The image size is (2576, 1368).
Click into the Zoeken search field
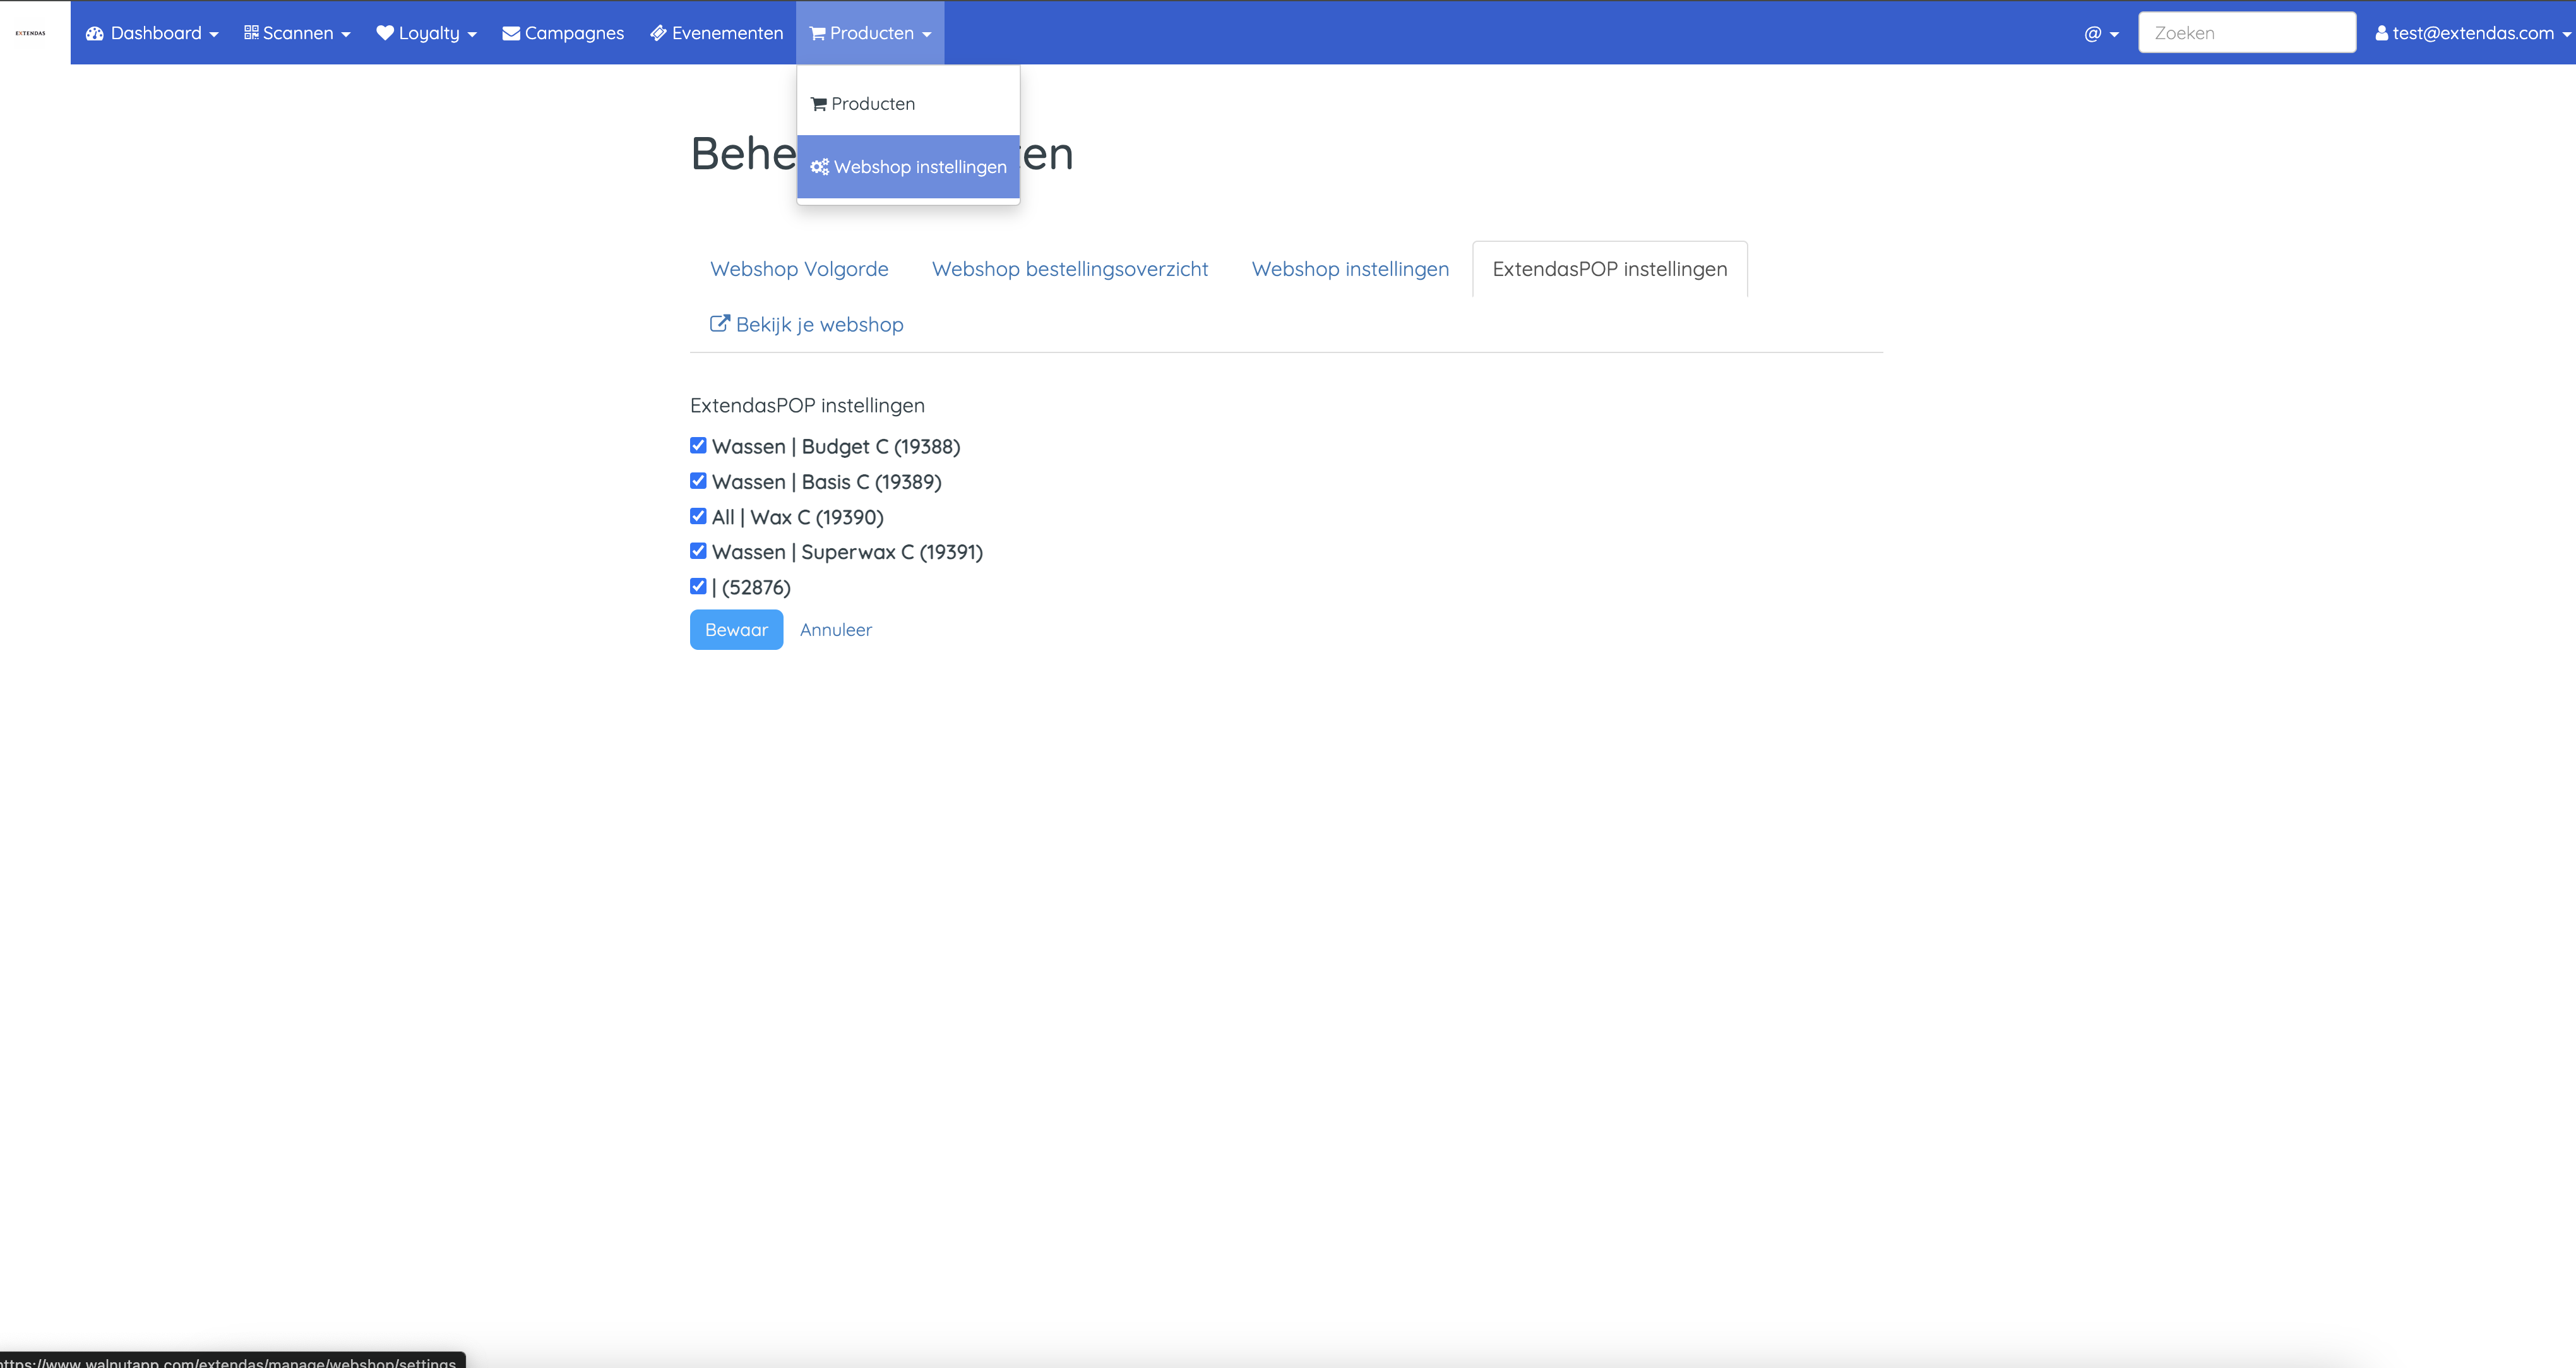2246,33
